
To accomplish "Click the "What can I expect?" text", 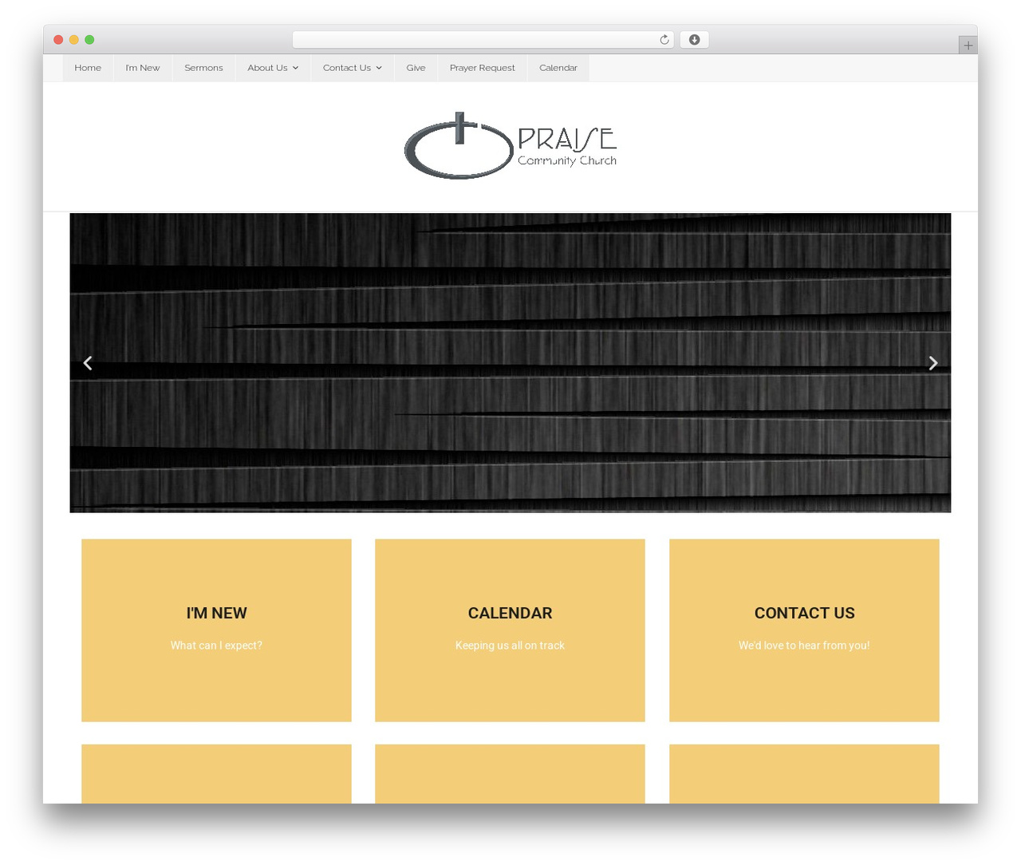I will (x=216, y=646).
